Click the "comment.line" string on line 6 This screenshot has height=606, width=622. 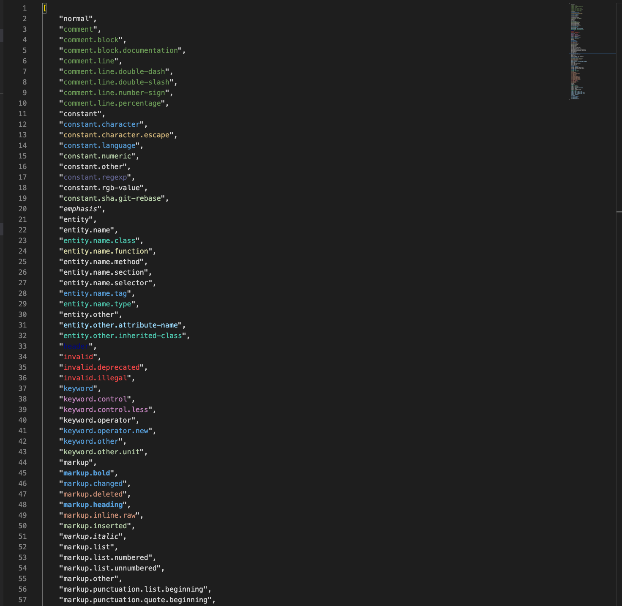coord(89,61)
